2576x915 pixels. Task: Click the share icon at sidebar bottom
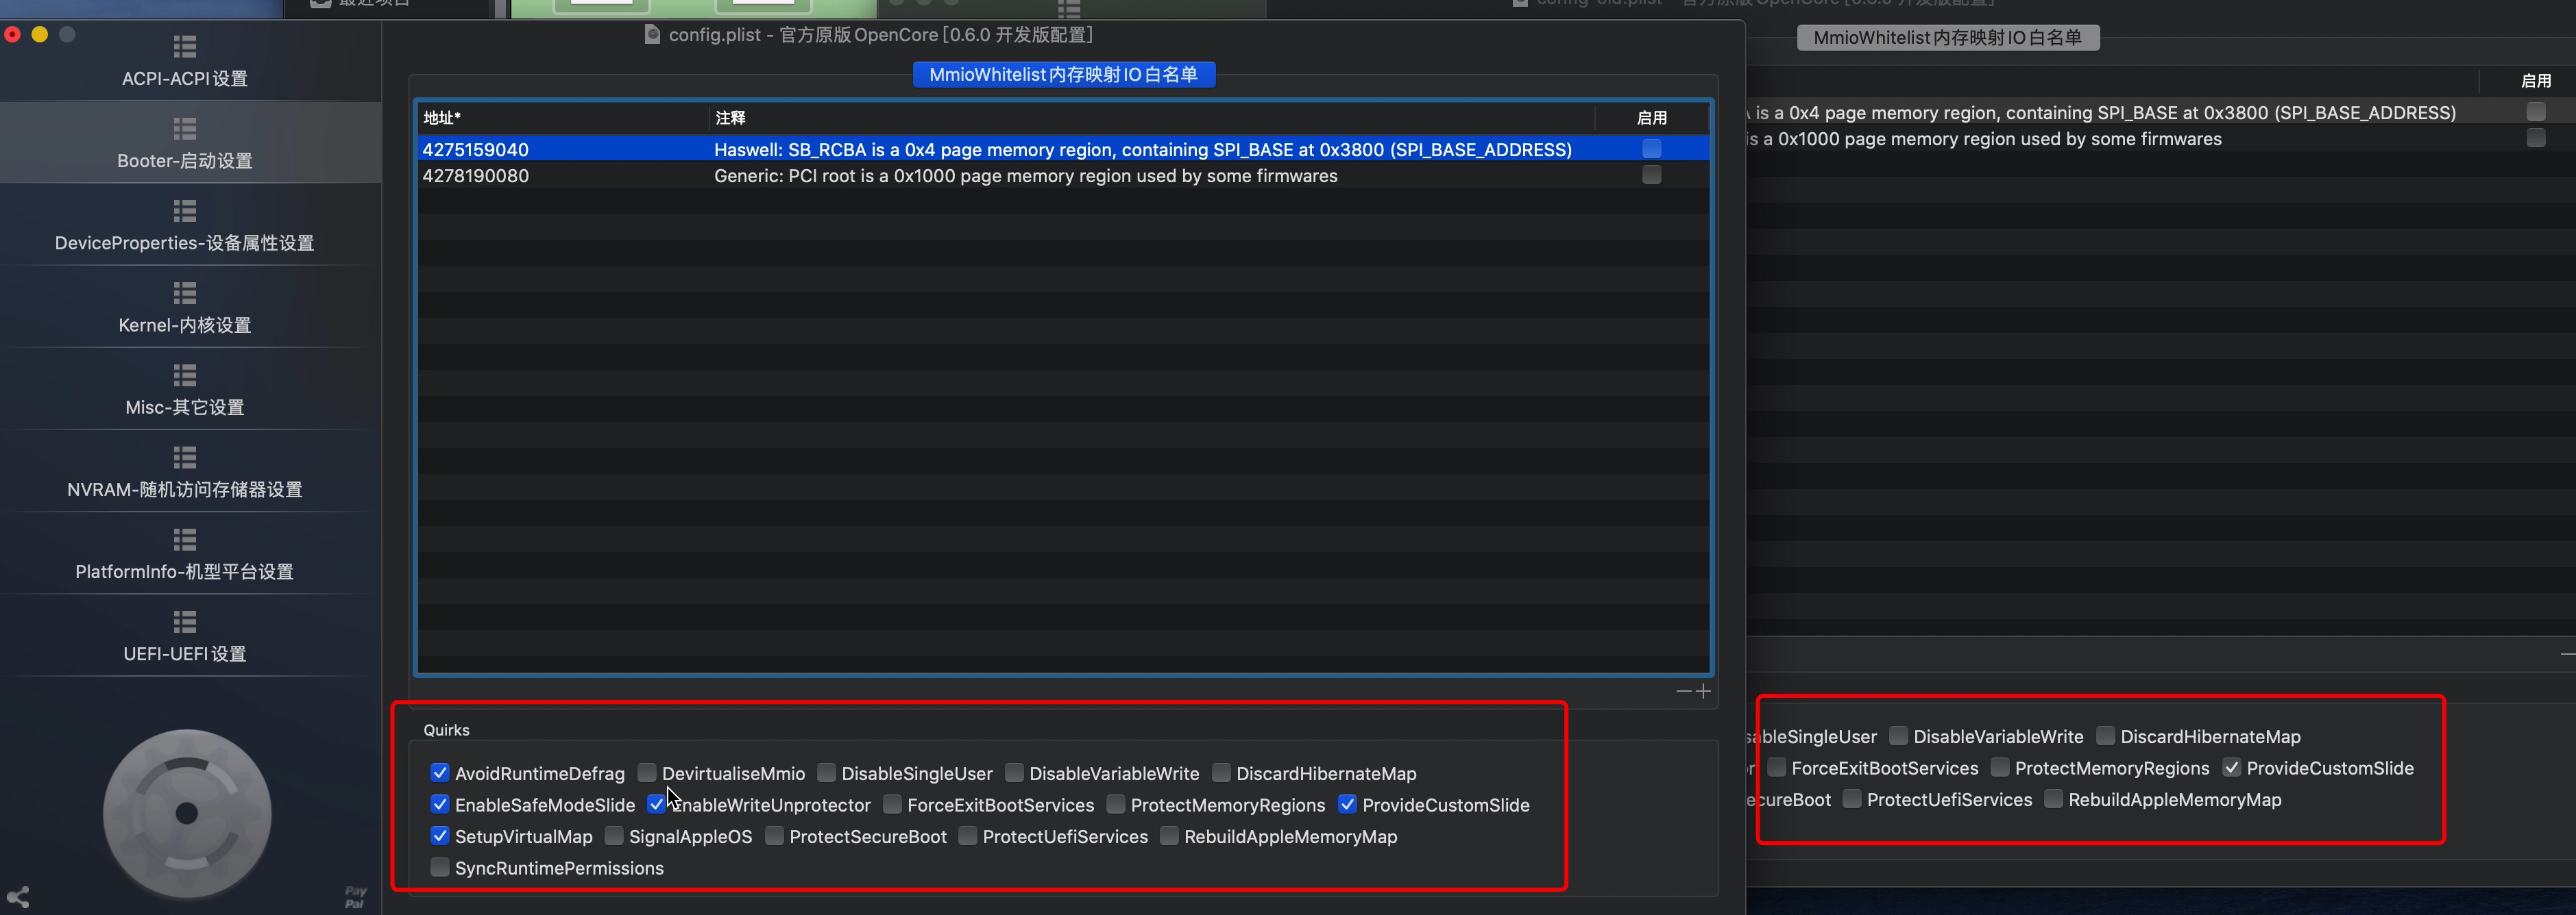(18, 896)
